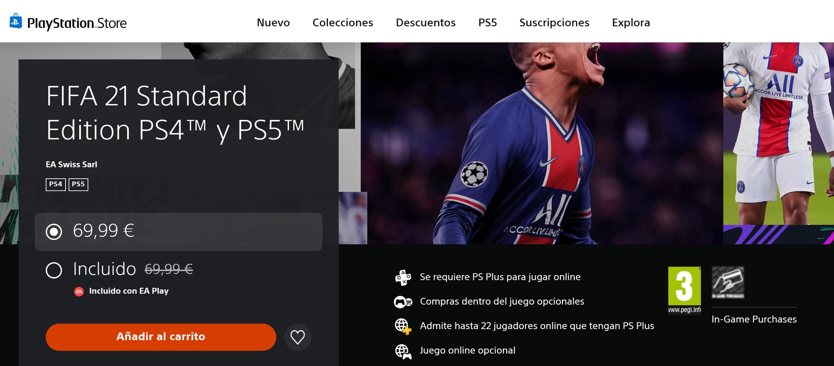This screenshot has height=366, width=834.
Task: Click the red EA Play logo icon
Action: (x=79, y=291)
